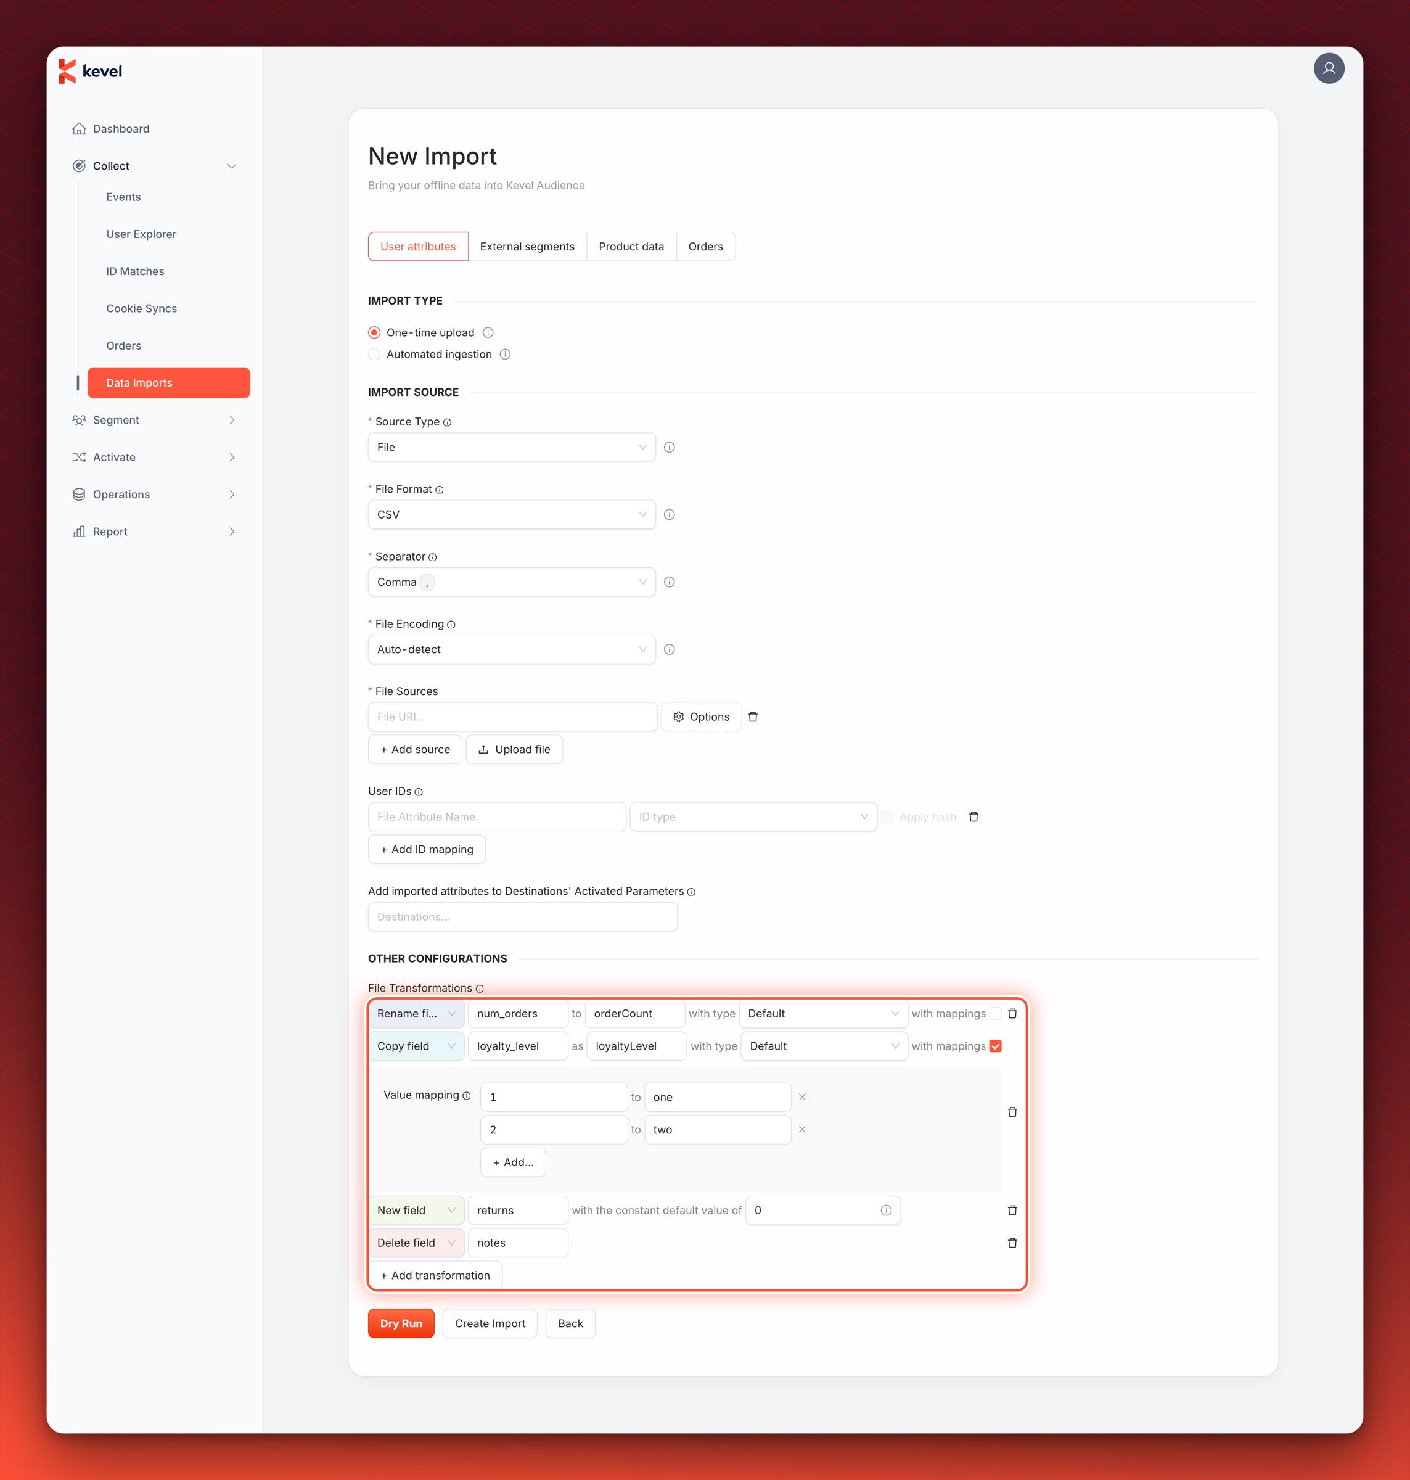Click the info icon inside the default value field
The image size is (1410, 1480).
point(885,1210)
